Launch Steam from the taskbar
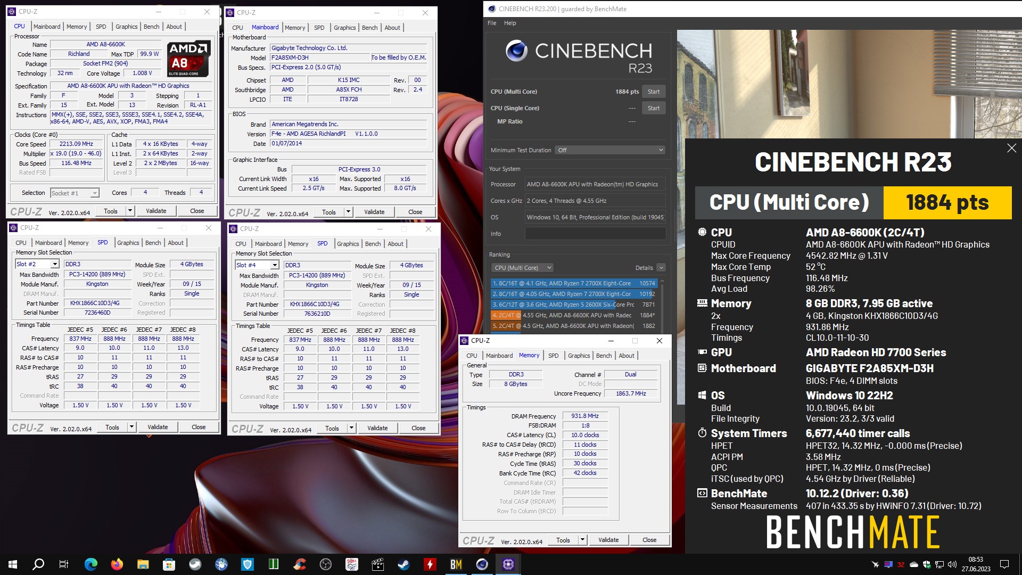This screenshot has height=575, width=1022. [x=404, y=564]
